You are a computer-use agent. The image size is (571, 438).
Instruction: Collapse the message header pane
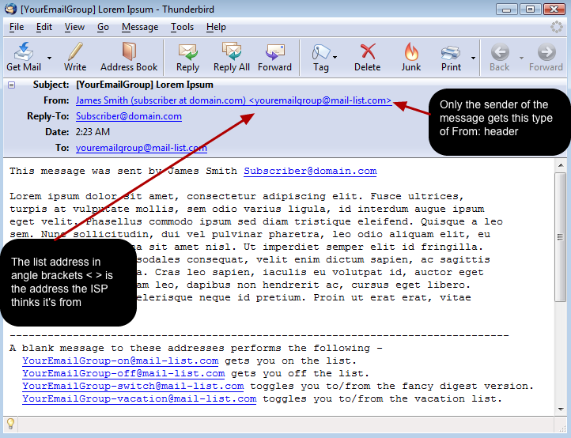[x=12, y=85]
